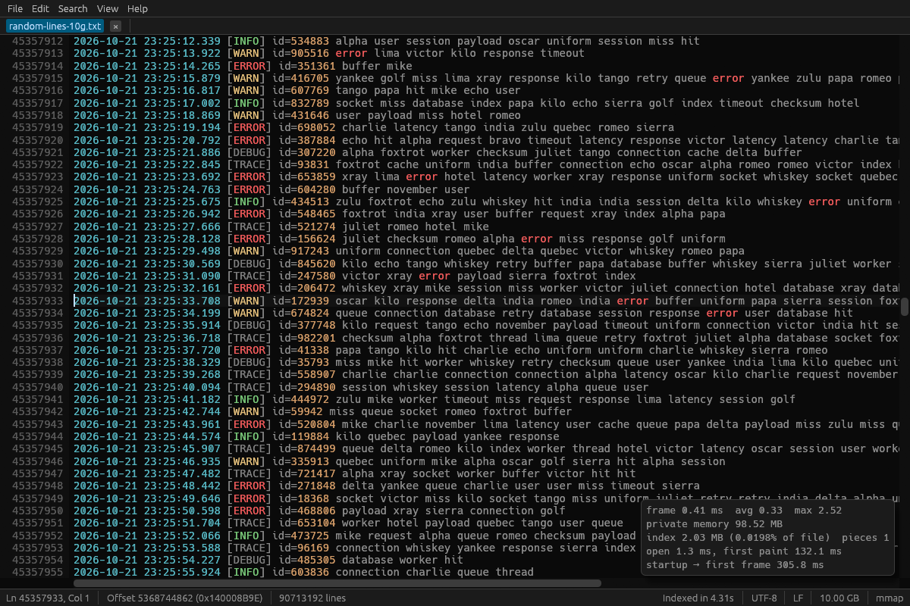The height and width of the screenshot is (606, 910).
Task: Click the horizontal scrollbar thumb
Action: point(337,583)
